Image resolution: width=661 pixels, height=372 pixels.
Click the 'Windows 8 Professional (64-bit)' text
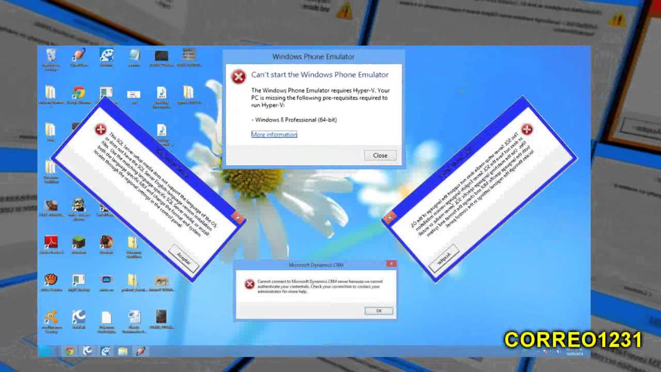pyautogui.click(x=296, y=119)
